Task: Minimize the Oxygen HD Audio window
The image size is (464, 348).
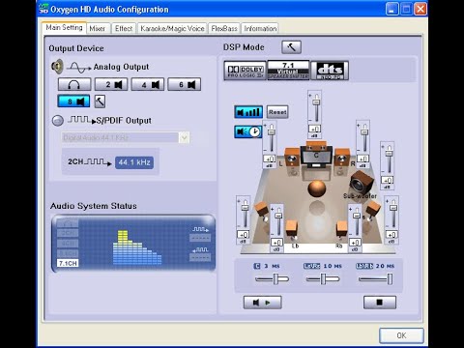Action: tap(392, 9)
